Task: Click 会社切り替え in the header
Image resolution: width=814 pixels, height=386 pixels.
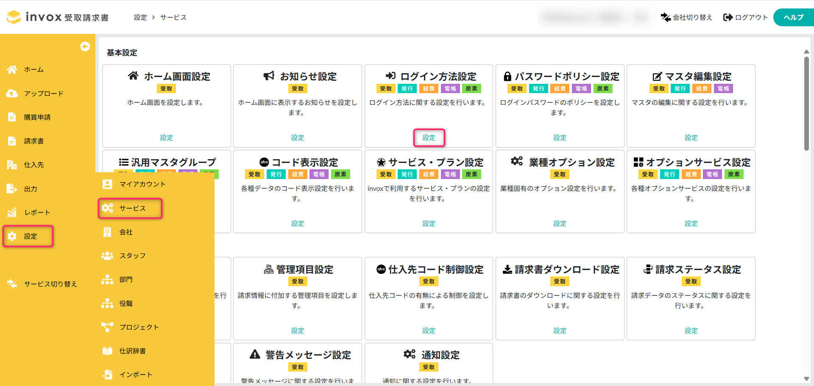Action: point(686,17)
